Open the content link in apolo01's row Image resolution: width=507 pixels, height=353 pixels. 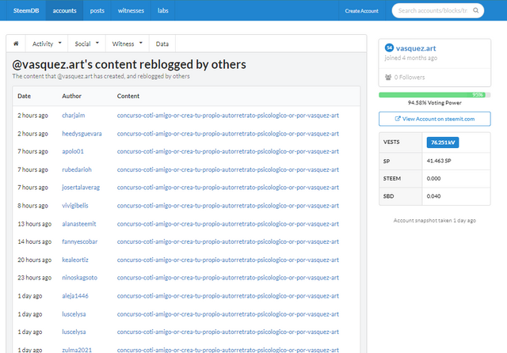point(228,151)
